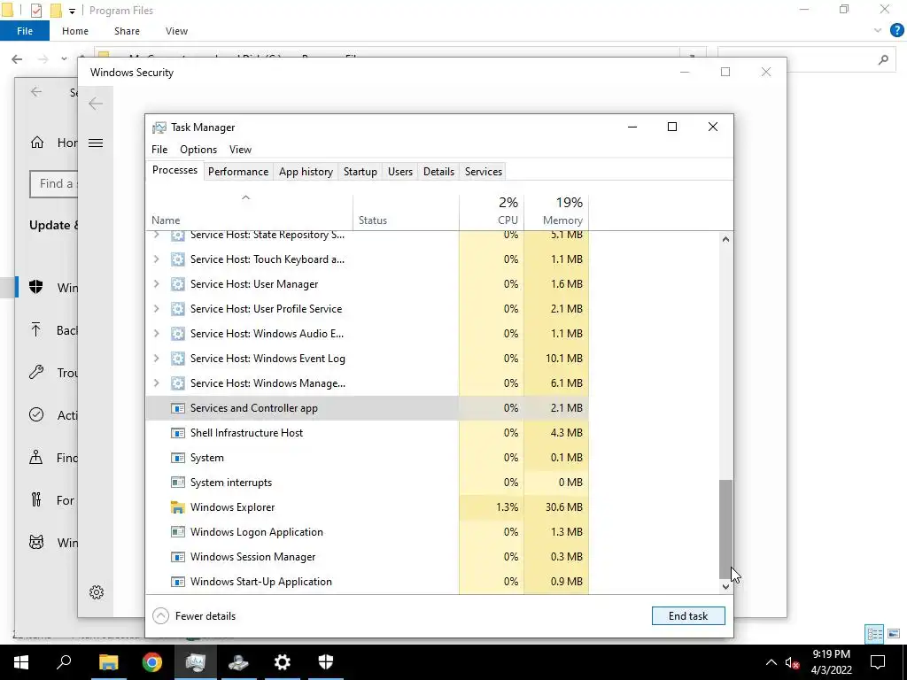Go back in Windows Security window
907x680 pixels.
tap(96, 104)
